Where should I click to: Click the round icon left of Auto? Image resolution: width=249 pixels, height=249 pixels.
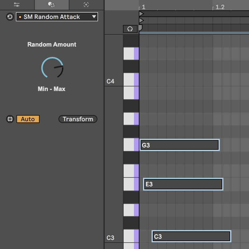(x=10, y=119)
